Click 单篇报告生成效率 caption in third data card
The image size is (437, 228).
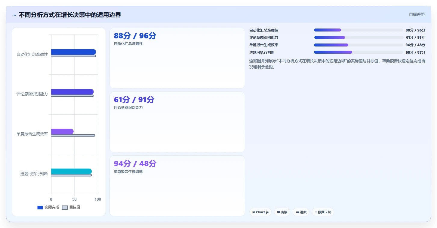click(128, 172)
